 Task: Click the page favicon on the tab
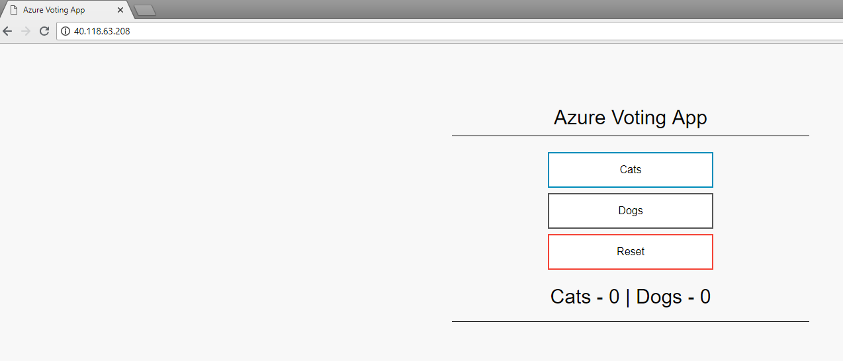coord(13,10)
